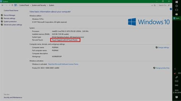The width and height of the screenshot is (181, 101).
Task: Restore down the System window
Action: point(163,1)
